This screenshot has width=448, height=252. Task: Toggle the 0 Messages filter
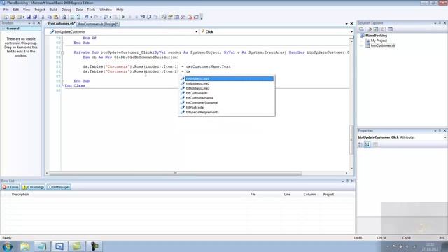(x=59, y=187)
